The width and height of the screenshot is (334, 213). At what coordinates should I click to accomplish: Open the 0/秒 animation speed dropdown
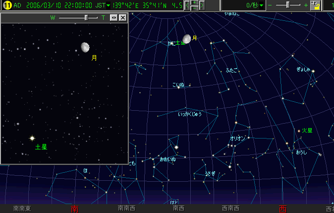[x=262, y=5]
